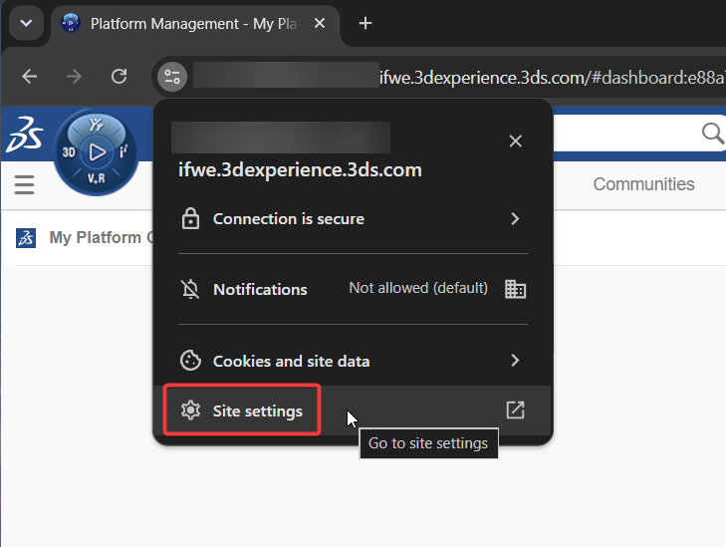The width and height of the screenshot is (726, 547).
Task: Click the site information tune icon
Action: (x=172, y=77)
